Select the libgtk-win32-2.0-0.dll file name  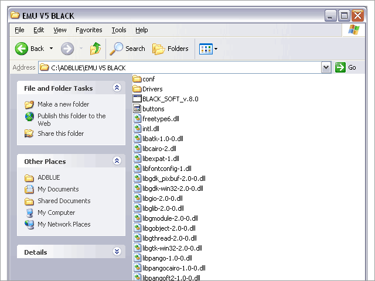pos(172,248)
